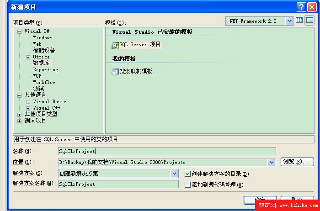The height and width of the screenshot is (211, 320).
Task: Expand the Visual Basic tree node
Action: [28, 102]
